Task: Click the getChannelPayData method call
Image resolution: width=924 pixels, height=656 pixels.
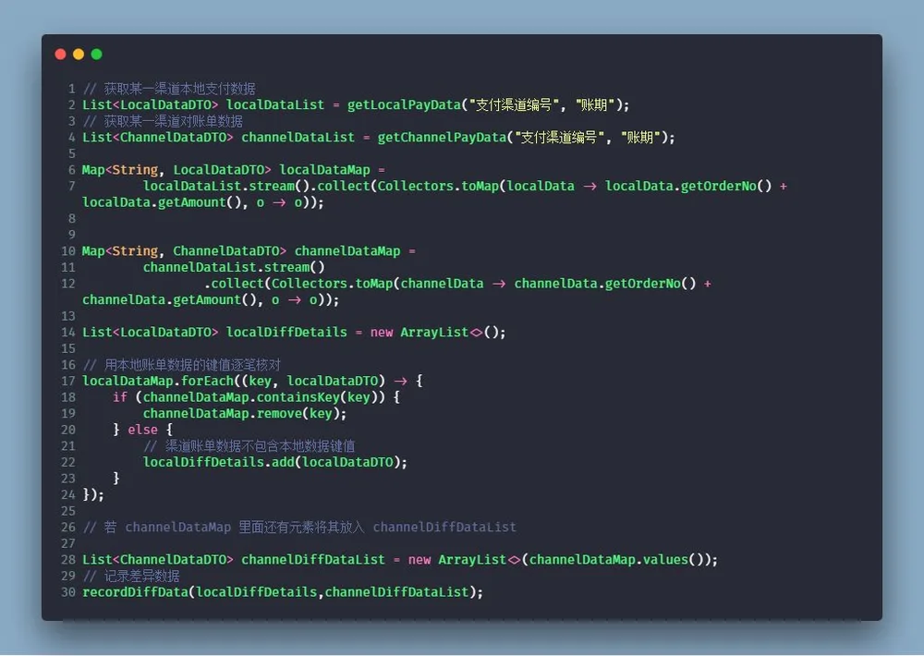Action: [442, 138]
